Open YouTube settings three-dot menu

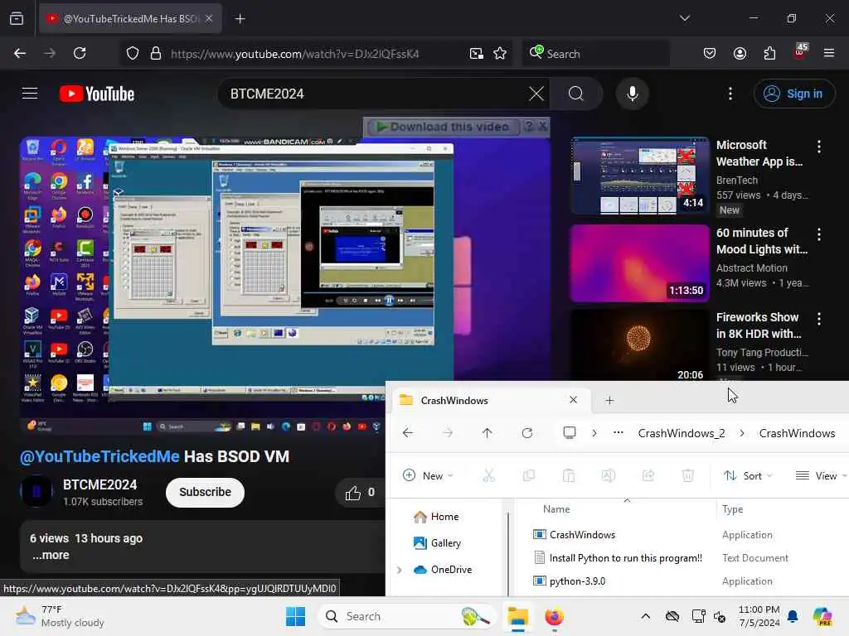tap(730, 94)
